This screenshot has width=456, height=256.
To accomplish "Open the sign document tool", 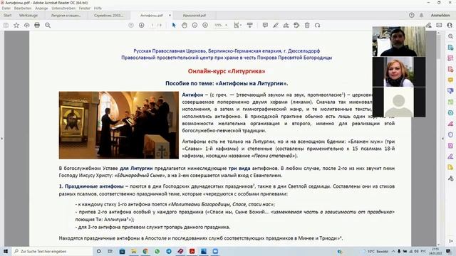I will 286,26.
